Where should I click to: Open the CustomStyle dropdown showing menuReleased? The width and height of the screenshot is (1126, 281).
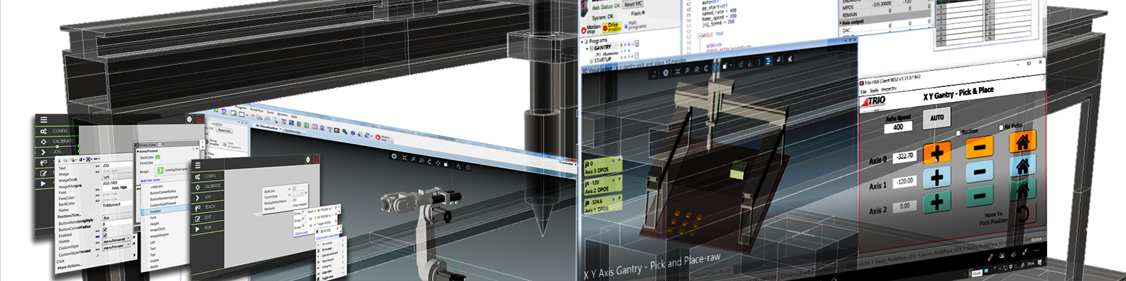click(x=118, y=240)
